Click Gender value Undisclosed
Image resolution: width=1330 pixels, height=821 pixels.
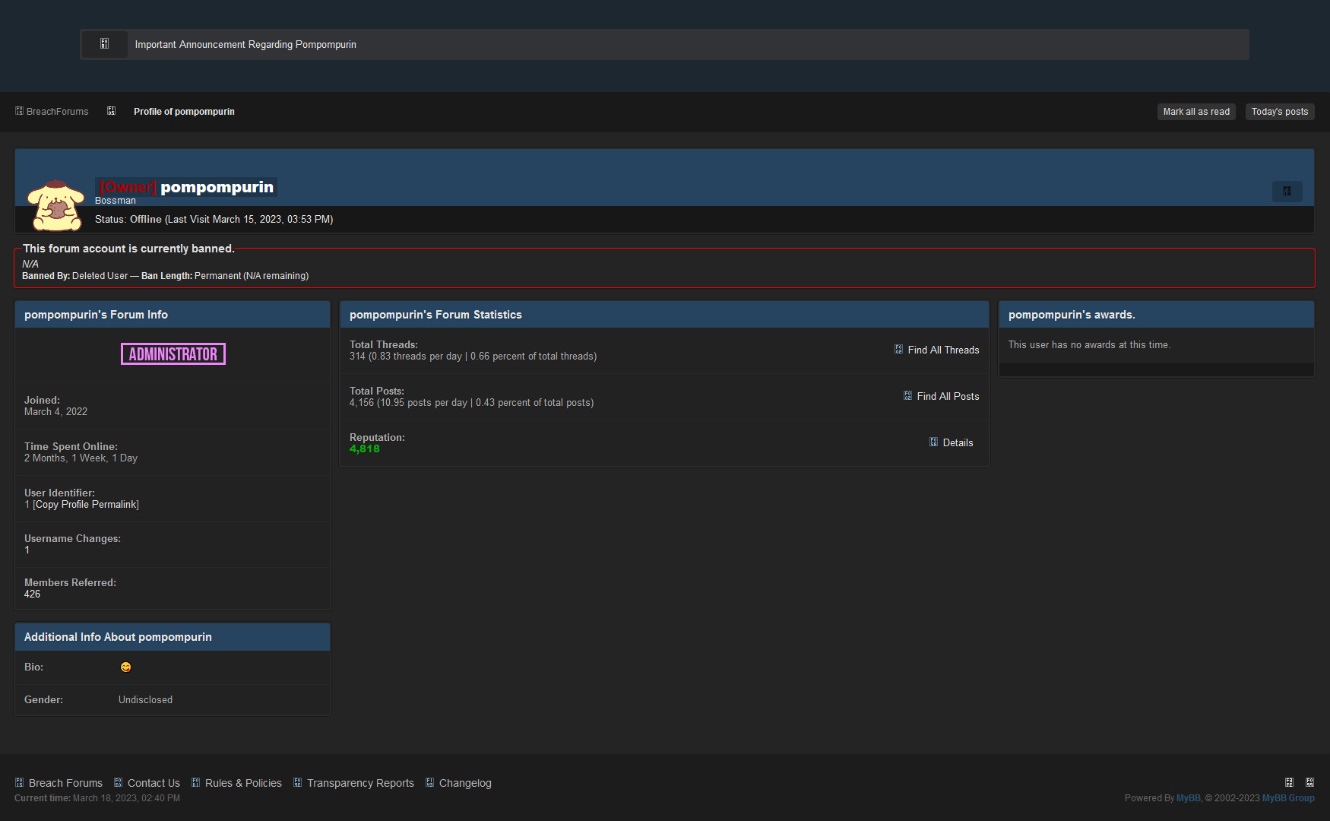[145, 700]
